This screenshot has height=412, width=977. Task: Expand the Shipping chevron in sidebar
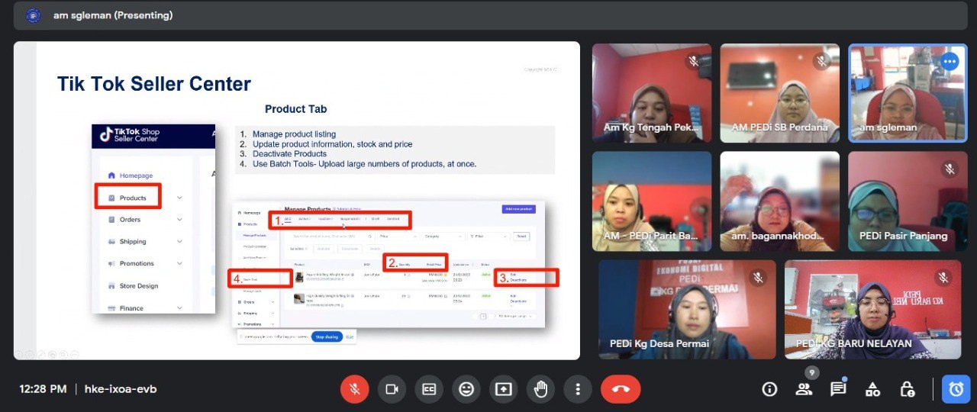179,242
